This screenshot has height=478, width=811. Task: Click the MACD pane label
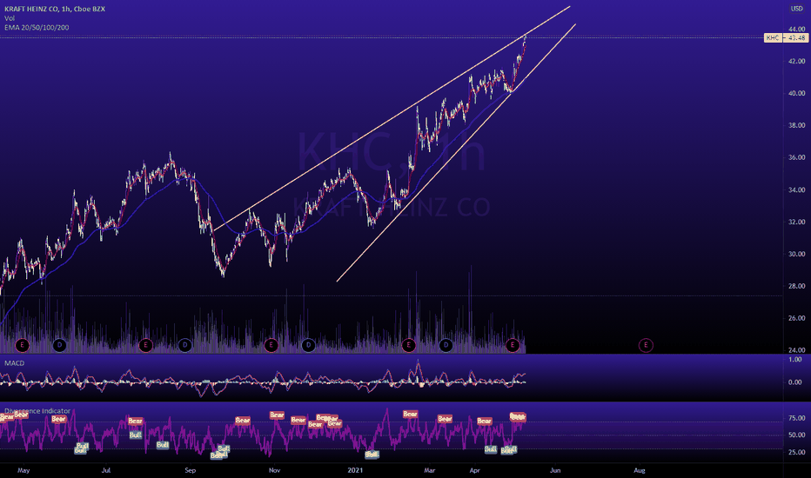click(15, 362)
